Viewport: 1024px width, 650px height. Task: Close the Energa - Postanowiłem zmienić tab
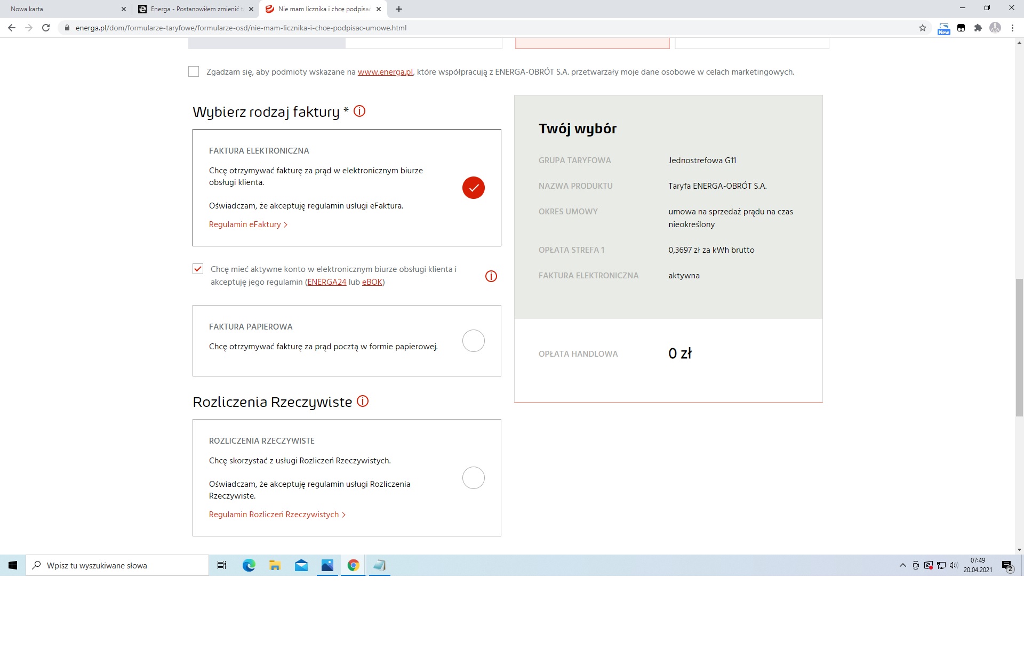251,9
